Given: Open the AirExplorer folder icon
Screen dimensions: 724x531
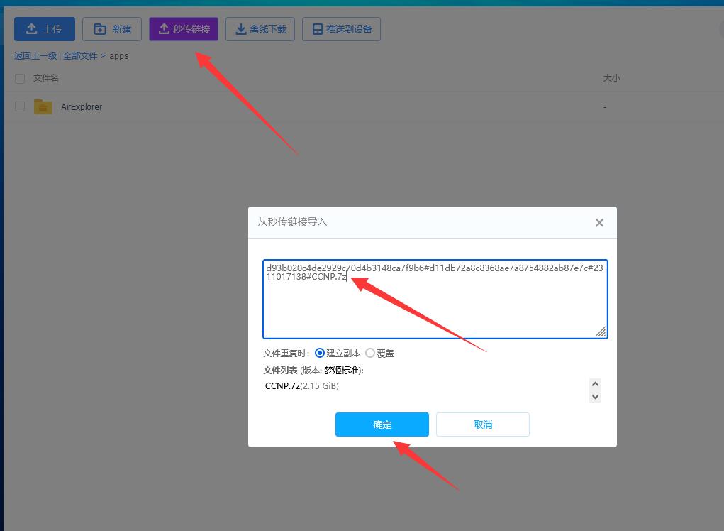Looking at the screenshot, I should 43,106.
